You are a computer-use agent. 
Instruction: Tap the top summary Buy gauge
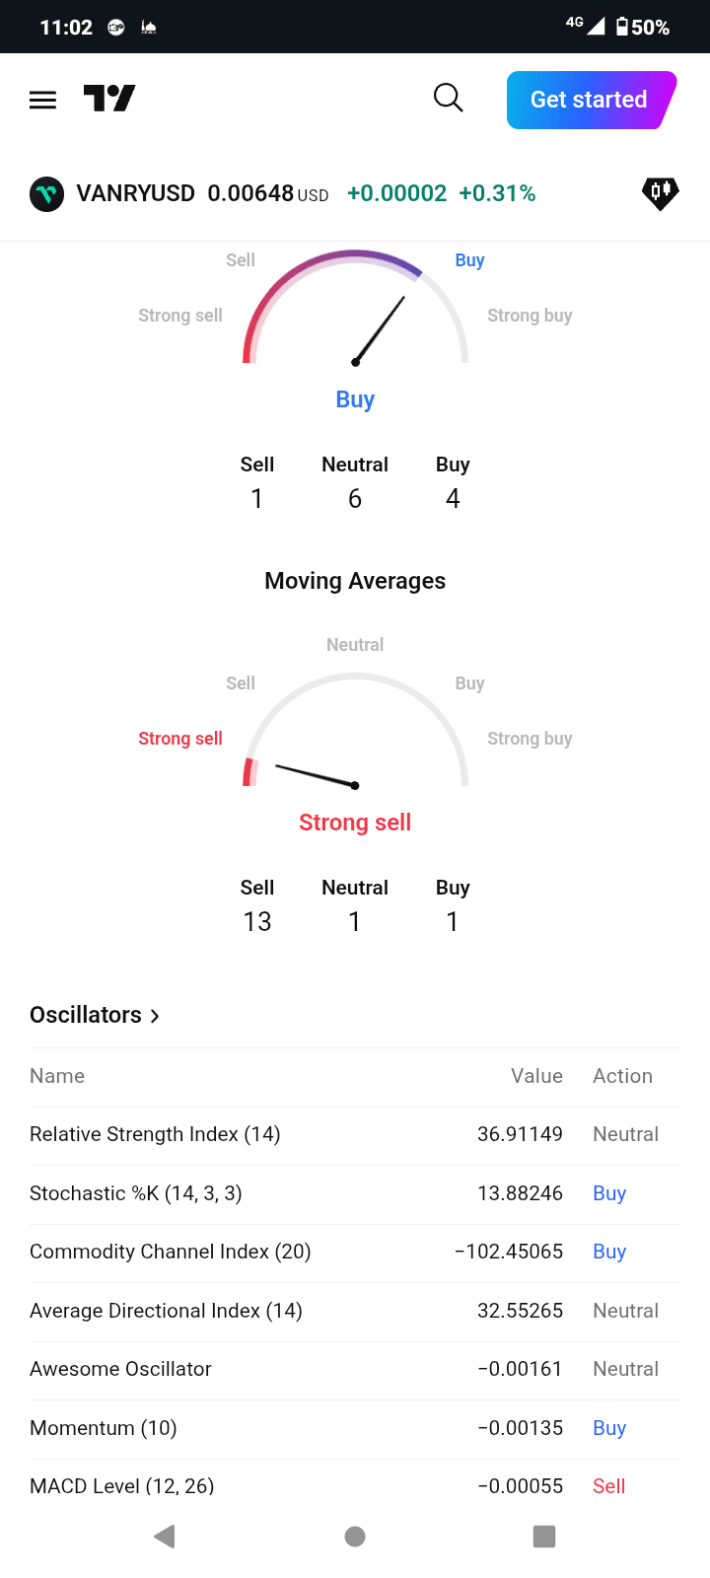(x=355, y=316)
